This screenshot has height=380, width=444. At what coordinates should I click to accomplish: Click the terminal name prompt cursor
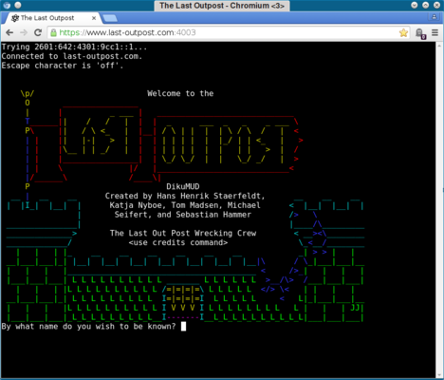(x=183, y=327)
